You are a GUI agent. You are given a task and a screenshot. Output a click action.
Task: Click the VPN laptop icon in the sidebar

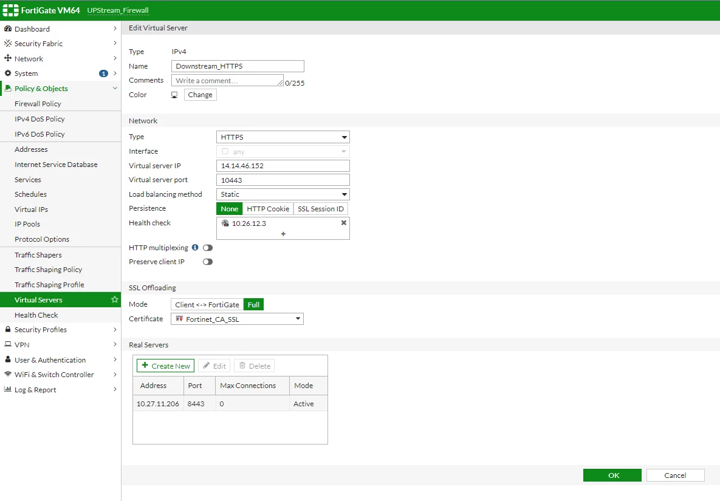8,344
